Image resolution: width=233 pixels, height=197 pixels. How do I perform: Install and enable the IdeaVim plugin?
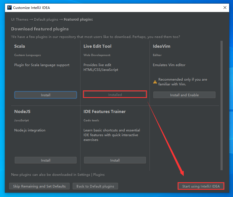click(184, 95)
